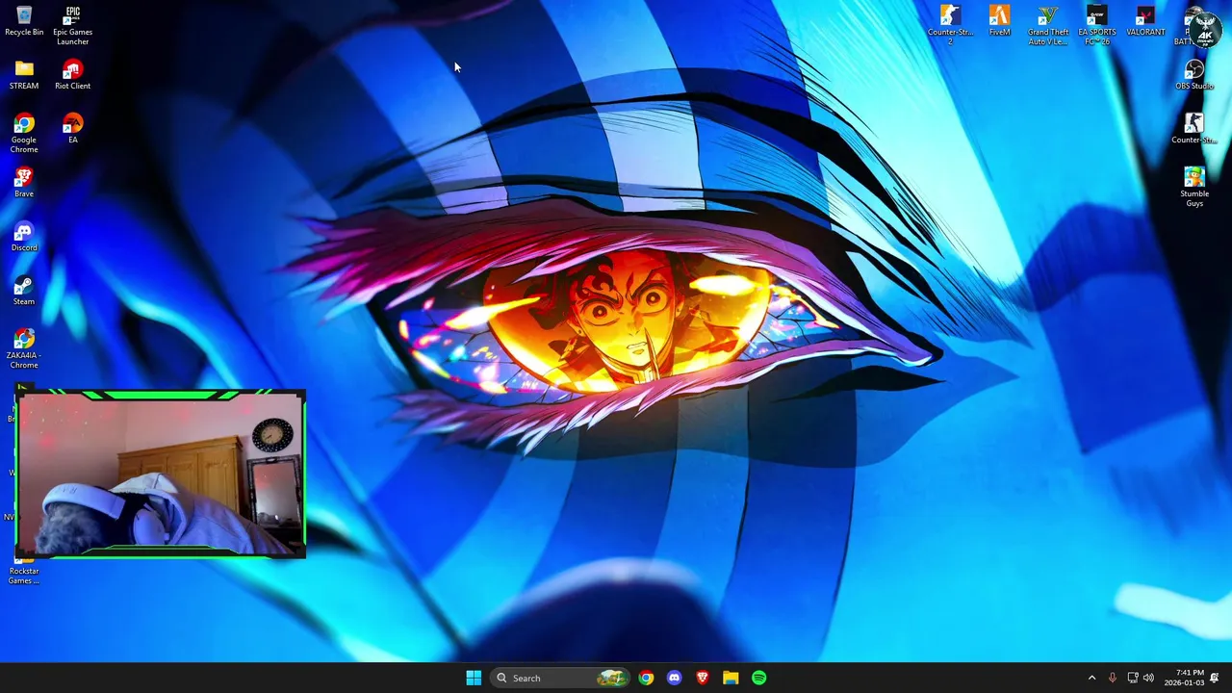Launch FiveM desktop shortcut

click(999, 20)
